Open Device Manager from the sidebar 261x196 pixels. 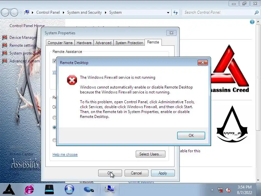[23, 38]
